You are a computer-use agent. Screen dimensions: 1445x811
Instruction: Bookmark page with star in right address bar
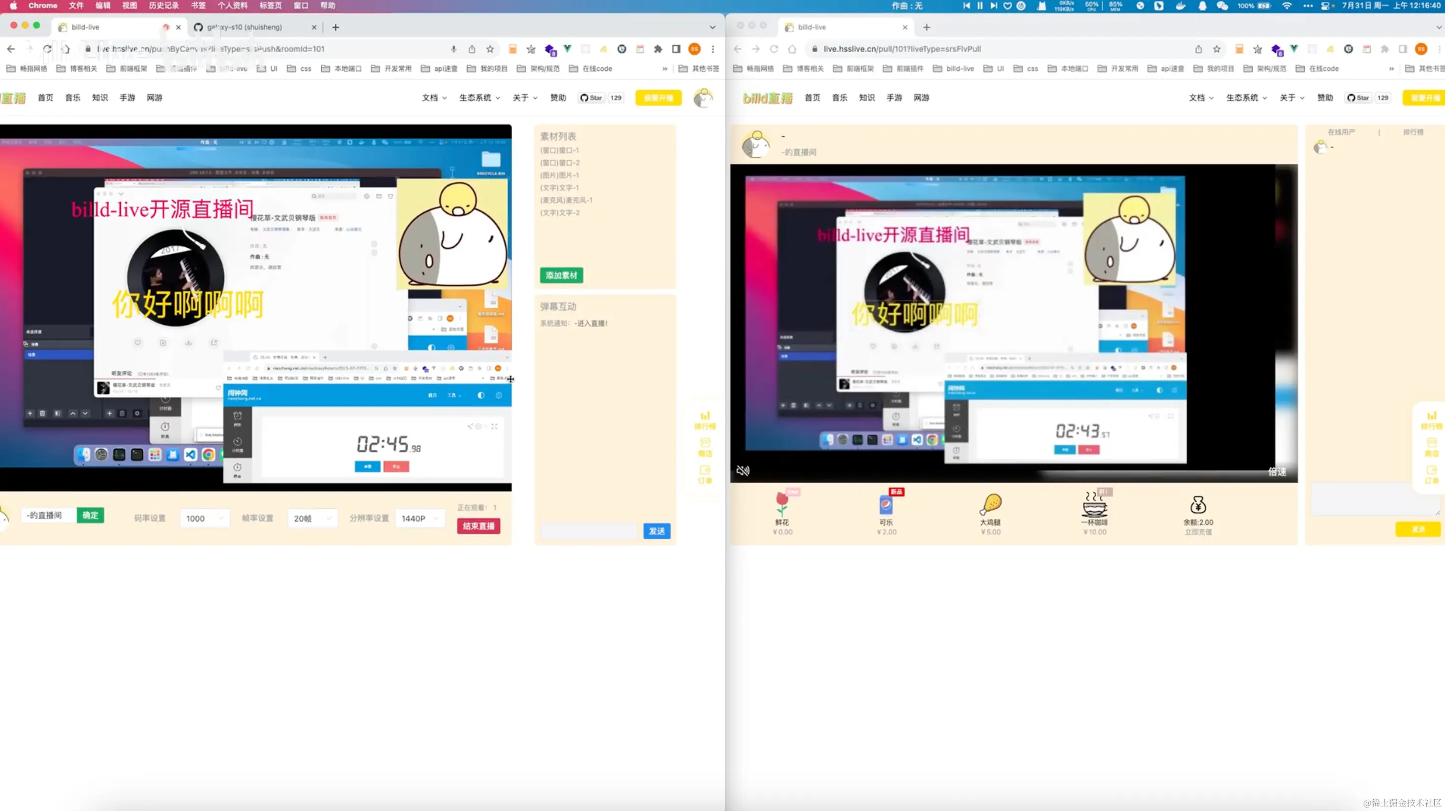click(x=1216, y=49)
